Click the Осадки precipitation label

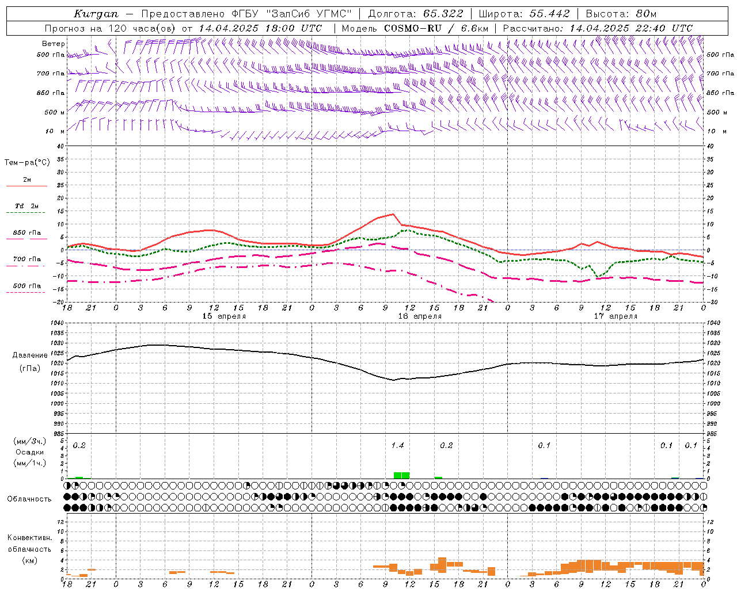tap(29, 452)
